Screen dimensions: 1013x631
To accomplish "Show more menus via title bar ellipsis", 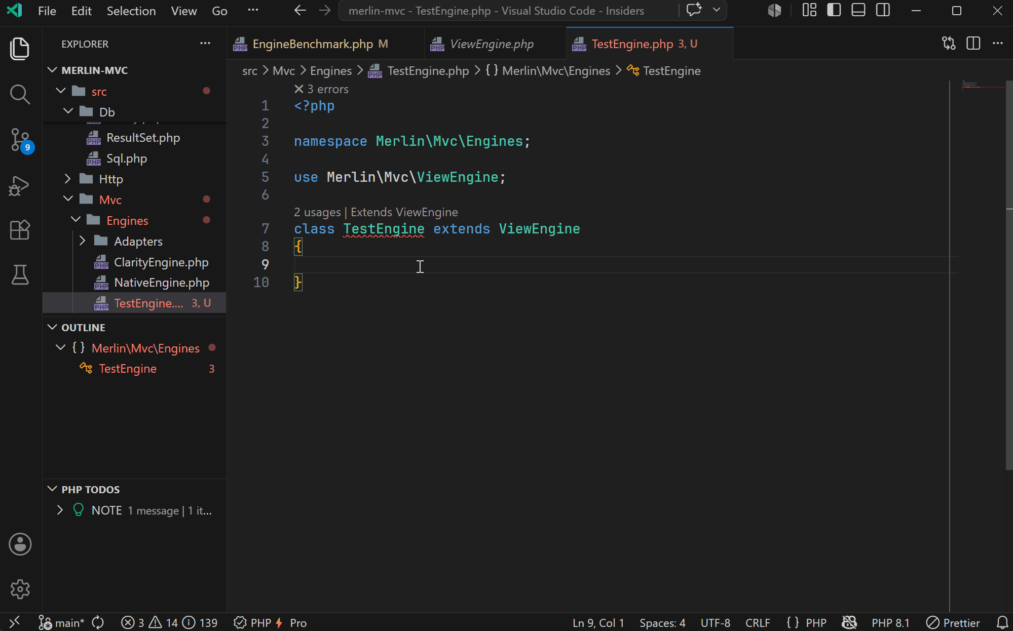I will click(253, 10).
